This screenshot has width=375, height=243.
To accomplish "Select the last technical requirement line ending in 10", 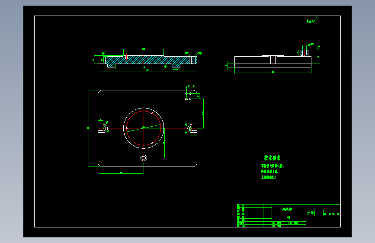I will [269, 177].
